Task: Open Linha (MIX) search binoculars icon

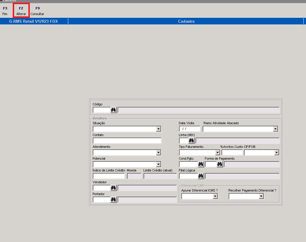Action: tap(191, 140)
